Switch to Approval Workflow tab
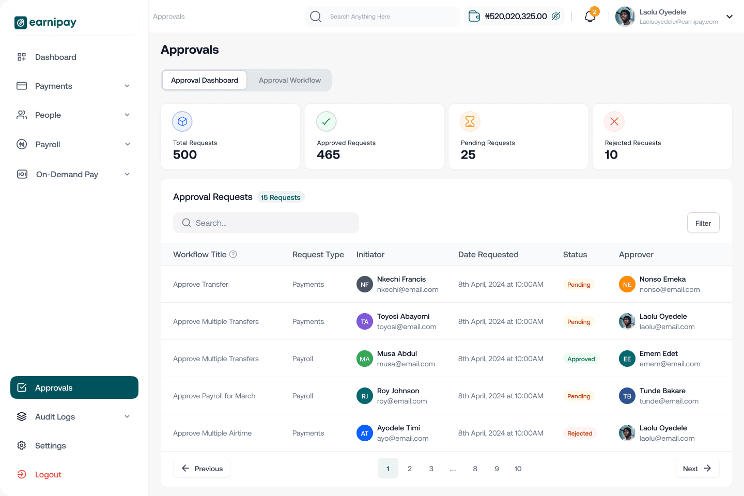Image resolution: width=744 pixels, height=496 pixels. coord(290,80)
